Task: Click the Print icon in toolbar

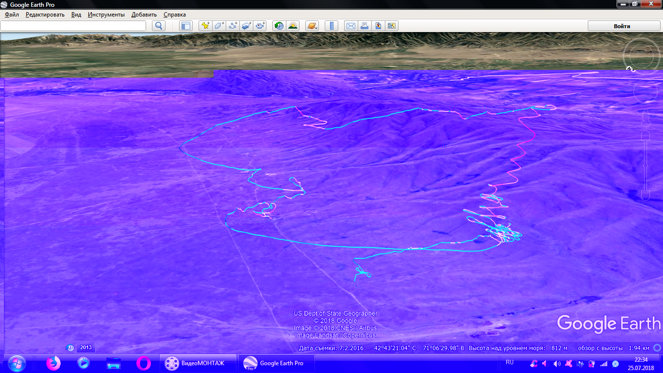Action: [364, 26]
